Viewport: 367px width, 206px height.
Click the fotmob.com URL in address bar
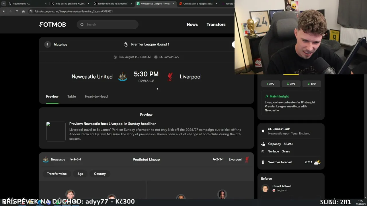(73, 11)
